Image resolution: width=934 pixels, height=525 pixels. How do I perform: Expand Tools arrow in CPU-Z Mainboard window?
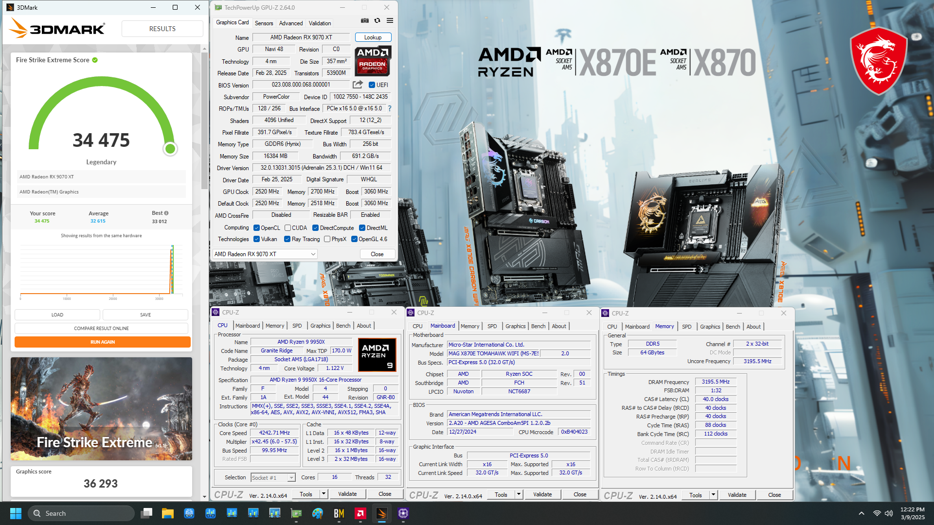click(519, 494)
